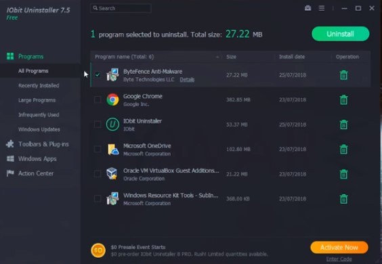
Task: Check the Google Chrome checkbox
Action: click(x=98, y=100)
